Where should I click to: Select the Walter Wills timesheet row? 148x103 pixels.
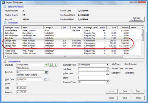pyautogui.click(x=72, y=51)
